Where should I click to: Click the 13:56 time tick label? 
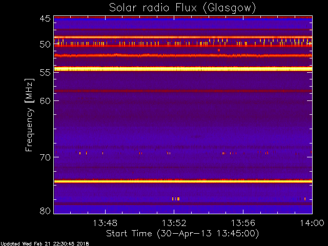click(x=243, y=223)
